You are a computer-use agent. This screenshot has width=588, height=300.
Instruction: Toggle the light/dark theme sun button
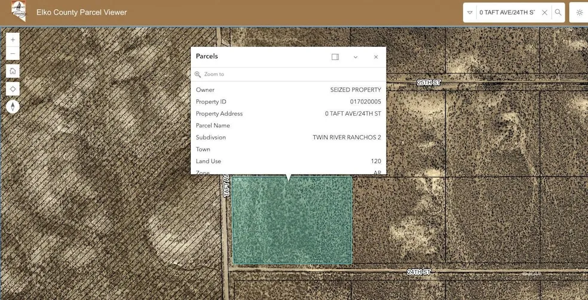point(579,13)
